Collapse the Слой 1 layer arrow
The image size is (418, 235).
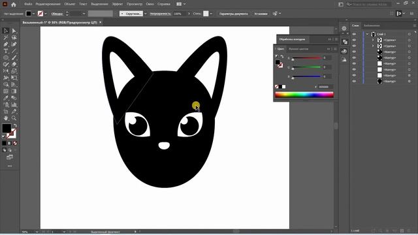pos(367,34)
